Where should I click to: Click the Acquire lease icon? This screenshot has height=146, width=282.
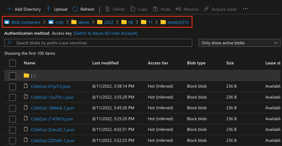pos(206,9)
